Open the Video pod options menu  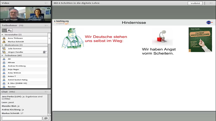click(46, 3)
